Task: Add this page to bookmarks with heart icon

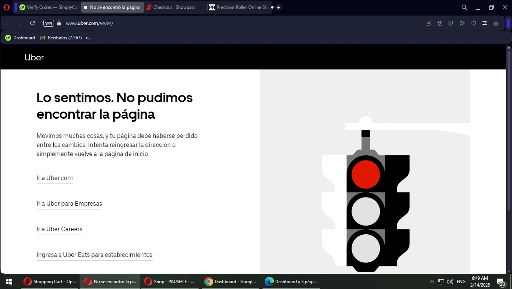Action: coord(473,23)
